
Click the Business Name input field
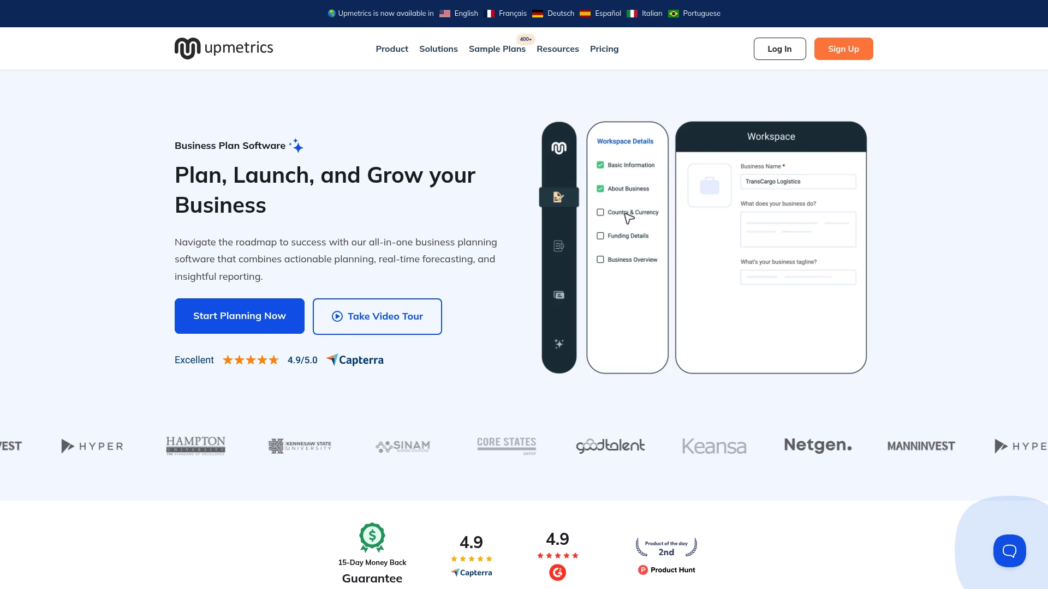[798, 182]
